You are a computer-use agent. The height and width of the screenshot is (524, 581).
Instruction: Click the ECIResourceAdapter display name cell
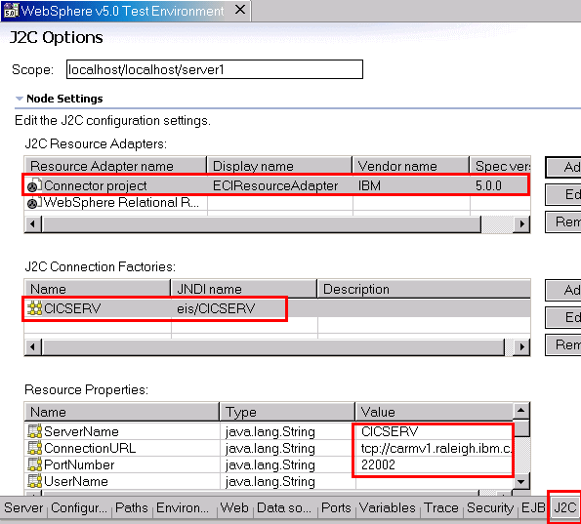[275, 185]
